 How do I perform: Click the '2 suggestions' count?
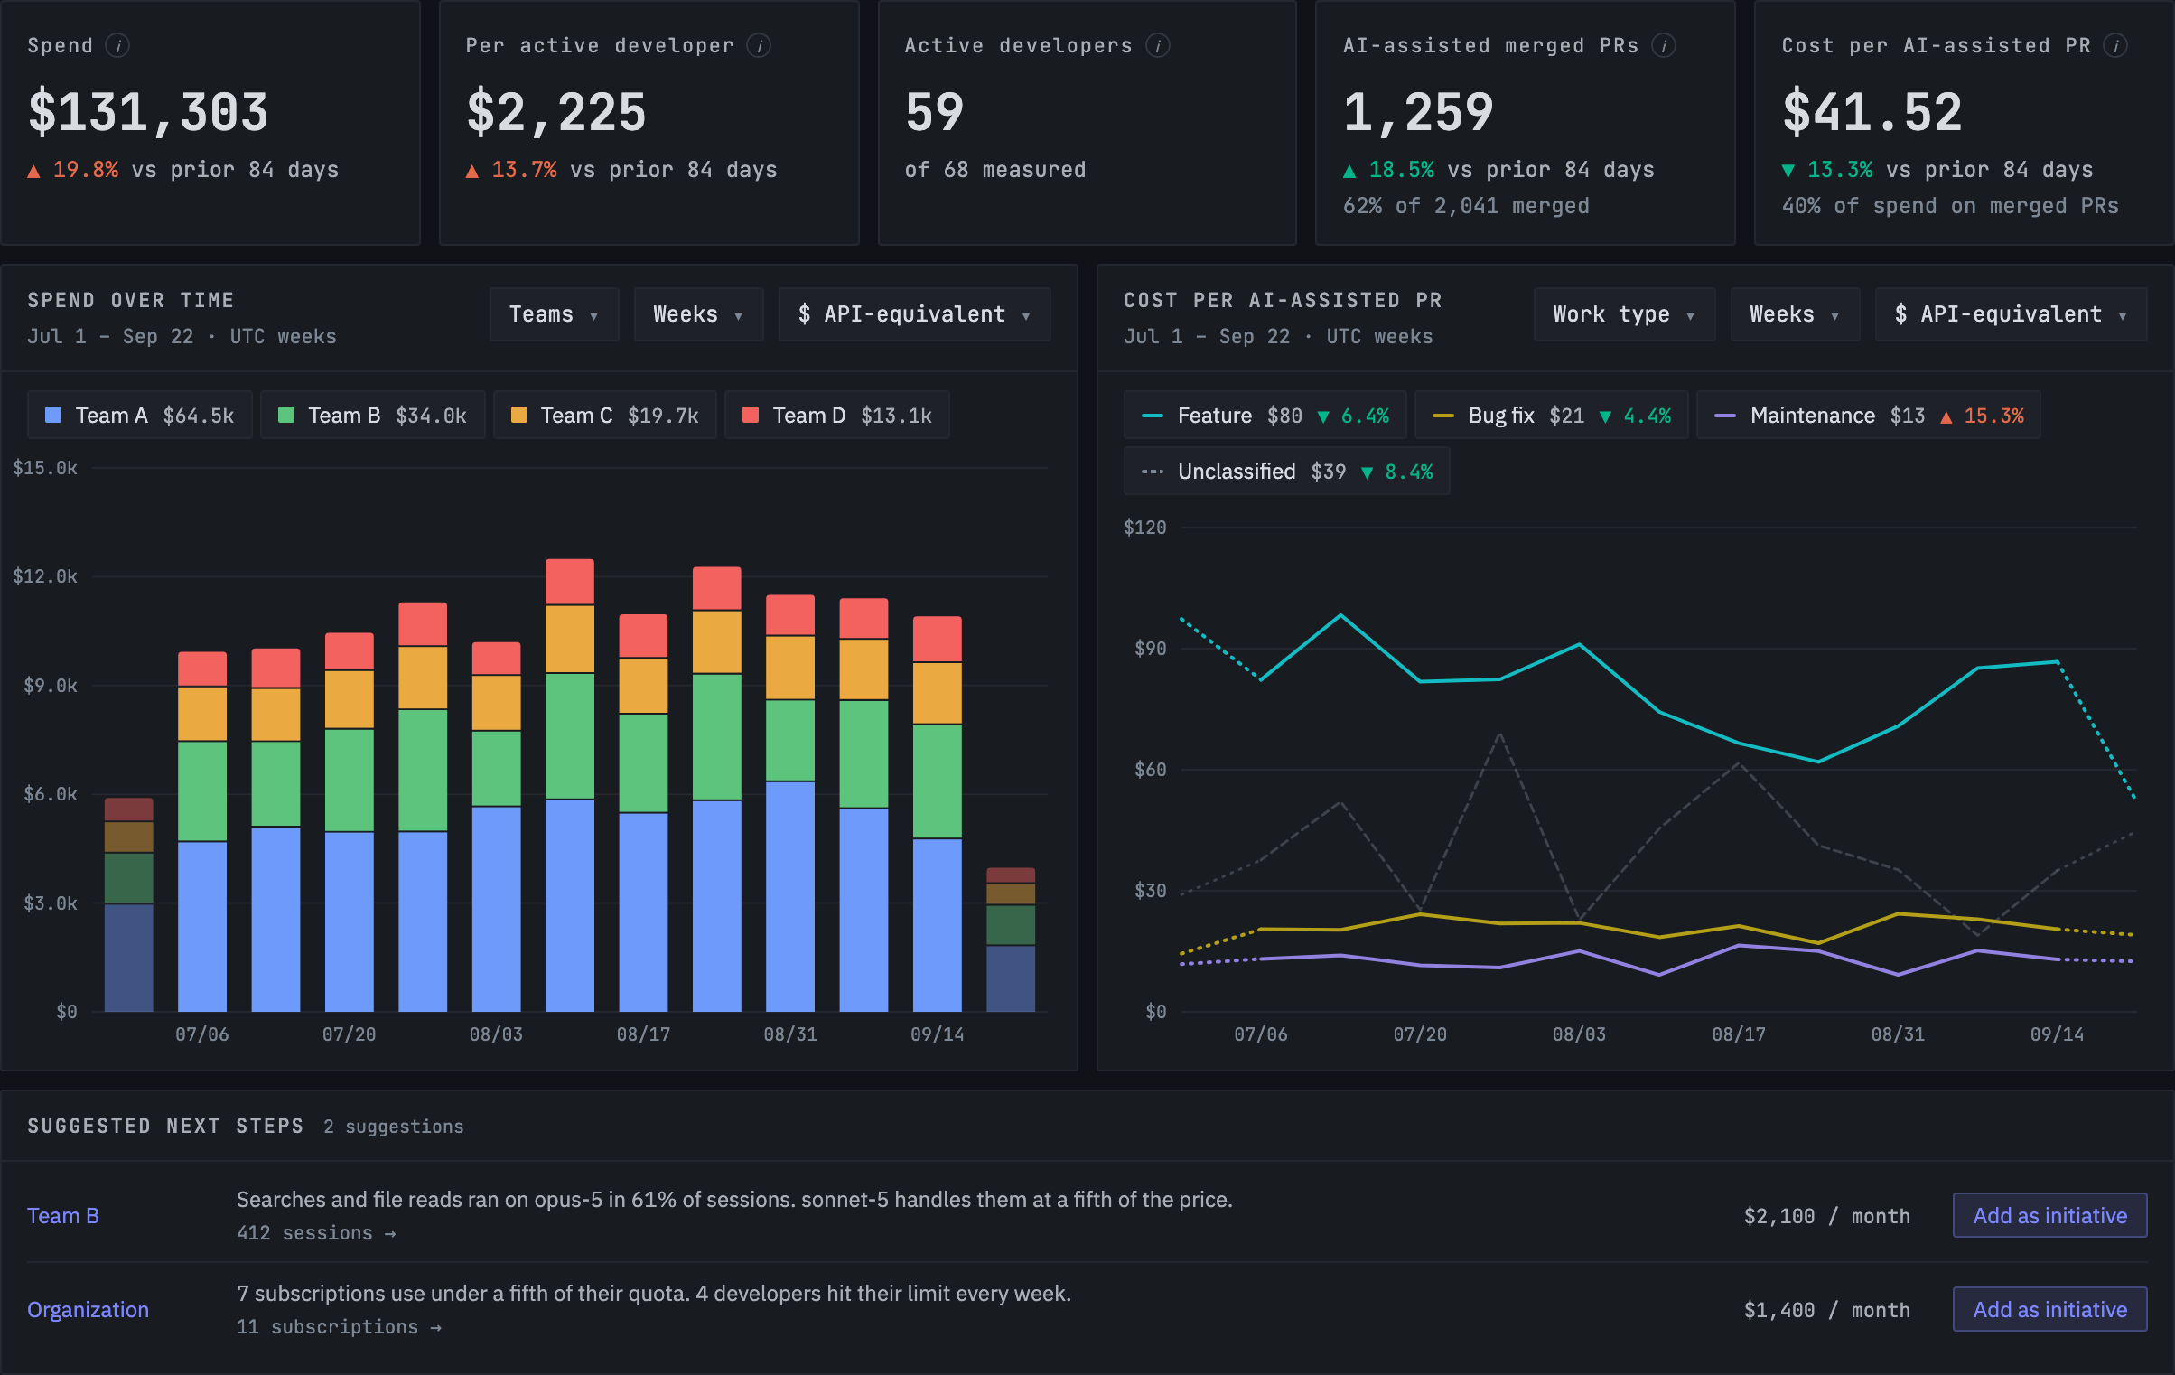coord(394,1127)
